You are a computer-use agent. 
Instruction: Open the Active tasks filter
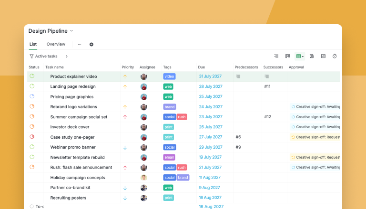[43, 56]
